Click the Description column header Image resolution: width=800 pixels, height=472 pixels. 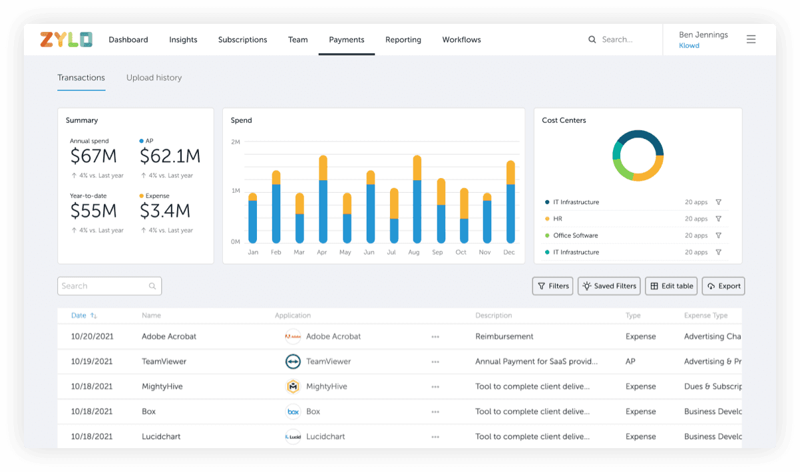tap(494, 316)
